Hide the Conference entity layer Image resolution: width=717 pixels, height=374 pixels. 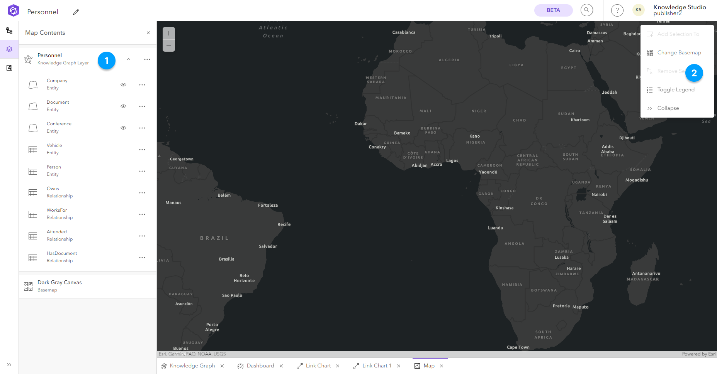click(124, 128)
